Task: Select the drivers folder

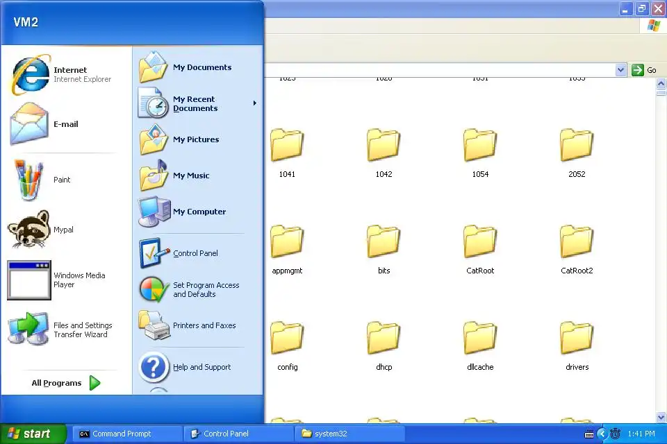Action: (577, 346)
